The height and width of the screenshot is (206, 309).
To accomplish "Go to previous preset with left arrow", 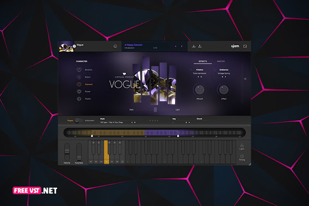I will tap(176, 47).
